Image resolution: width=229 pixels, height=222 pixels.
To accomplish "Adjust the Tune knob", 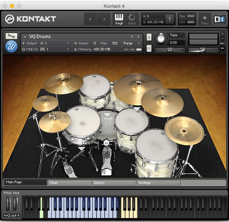I will coord(161,39).
